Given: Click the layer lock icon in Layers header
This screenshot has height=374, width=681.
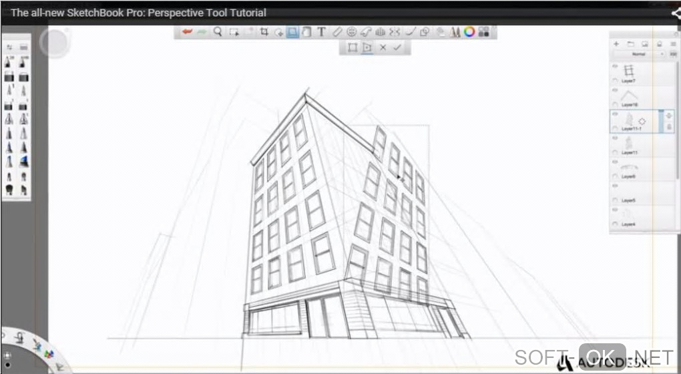Looking at the screenshot, I should pyautogui.click(x=659, y=44).
